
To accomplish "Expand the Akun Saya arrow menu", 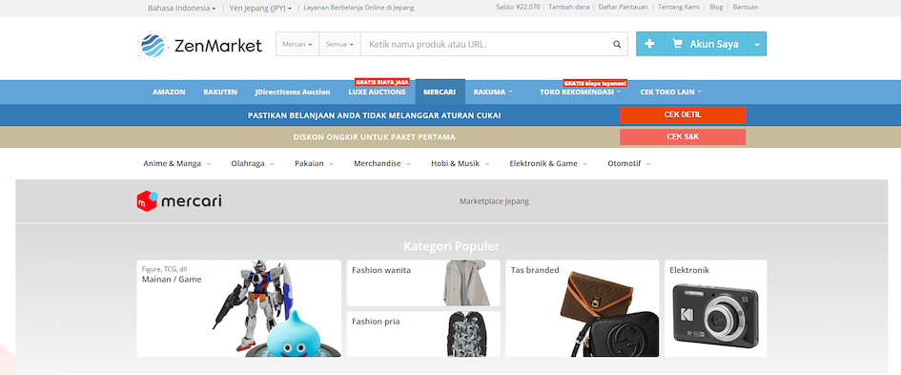I will click(757, 44).
